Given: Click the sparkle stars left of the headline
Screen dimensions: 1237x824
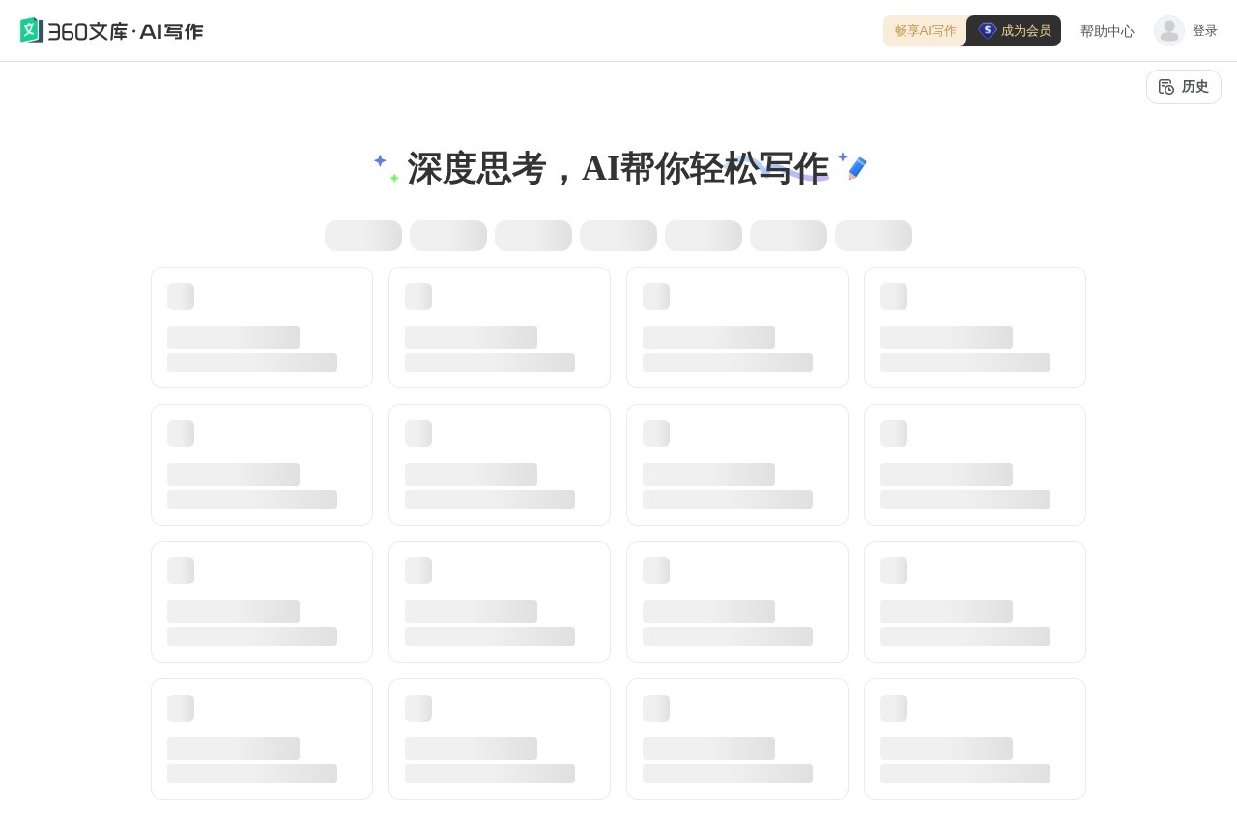Looking at the screenshot, I should (x=386, y=167).
